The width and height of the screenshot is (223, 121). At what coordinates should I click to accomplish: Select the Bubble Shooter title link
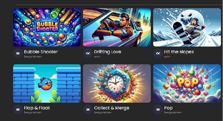click(41, 52)
